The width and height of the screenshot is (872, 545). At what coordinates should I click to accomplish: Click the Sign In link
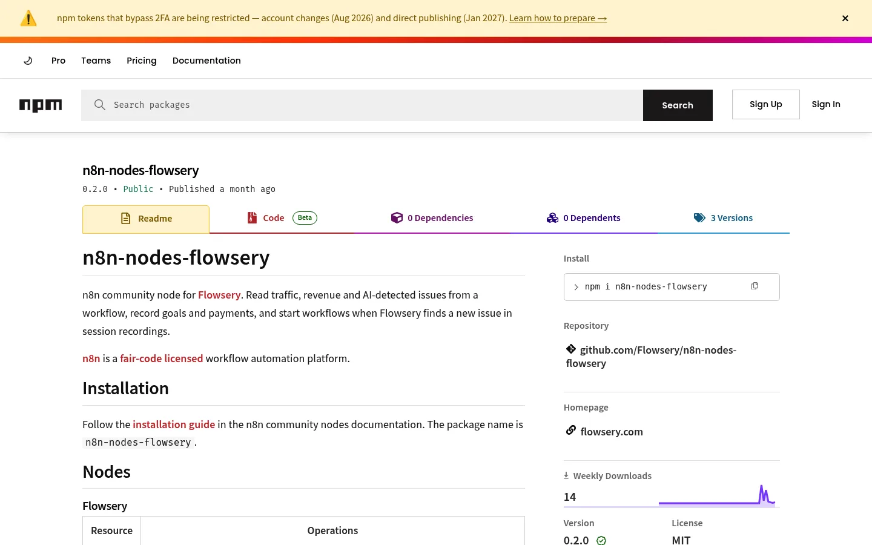[826, 104]
